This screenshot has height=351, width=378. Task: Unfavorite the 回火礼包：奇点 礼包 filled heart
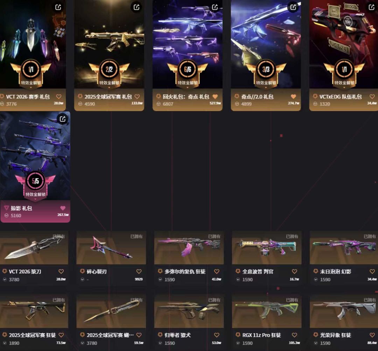(x=215, y=96)
